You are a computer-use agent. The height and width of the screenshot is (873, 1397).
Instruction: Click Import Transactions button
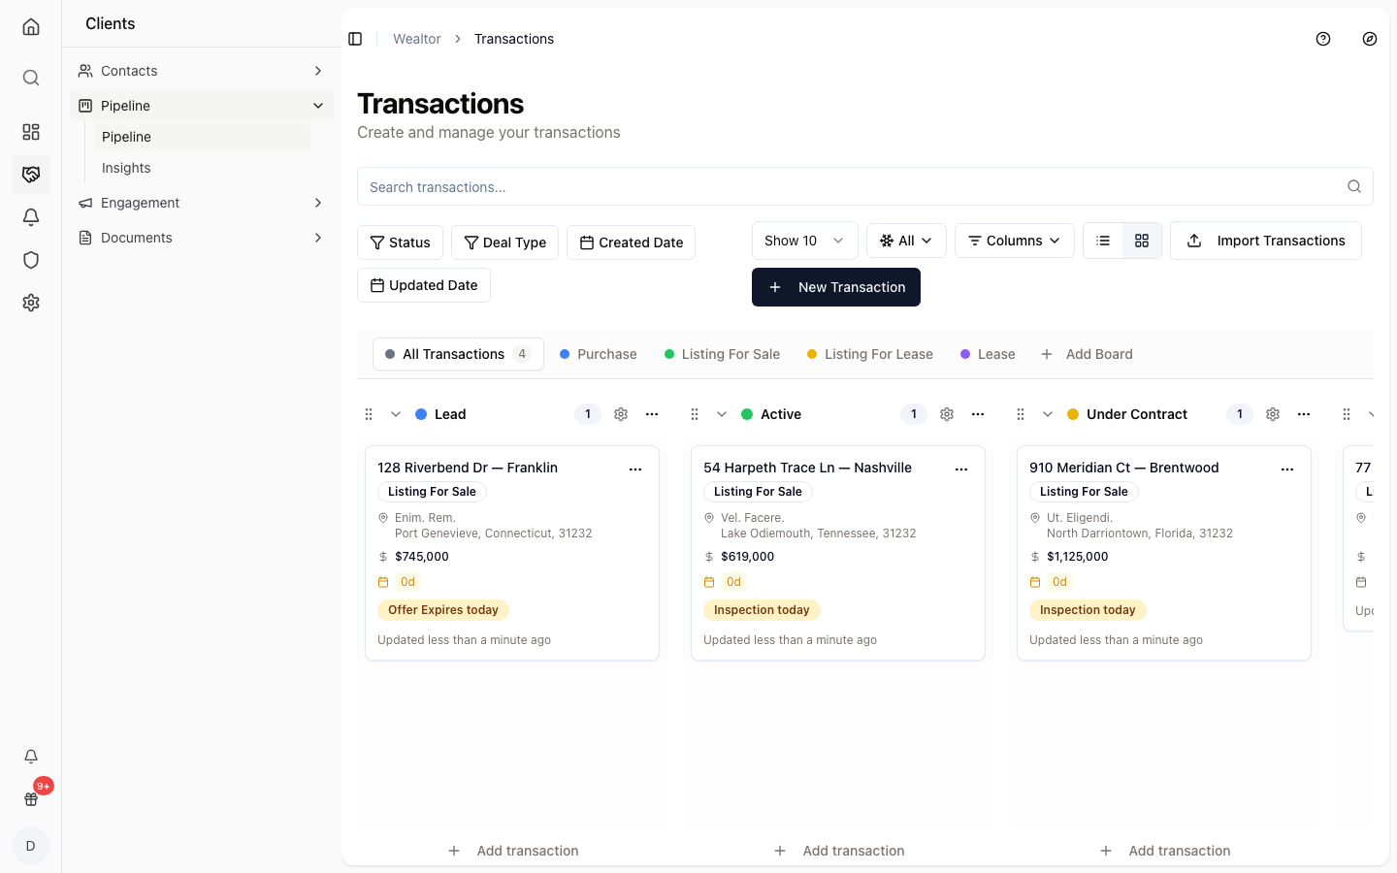1266,241
